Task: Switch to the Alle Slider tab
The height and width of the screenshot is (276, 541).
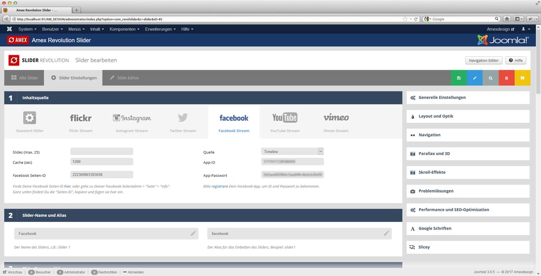Action: click(24, 78)
